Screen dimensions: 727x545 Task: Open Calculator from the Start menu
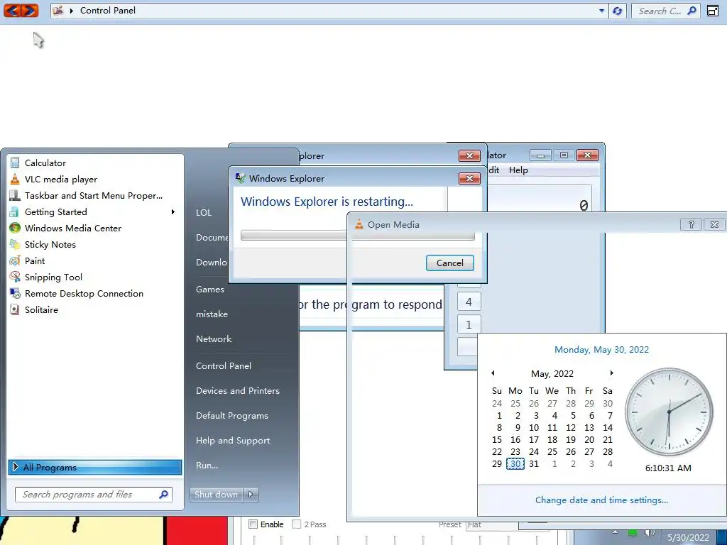(95, 163)
